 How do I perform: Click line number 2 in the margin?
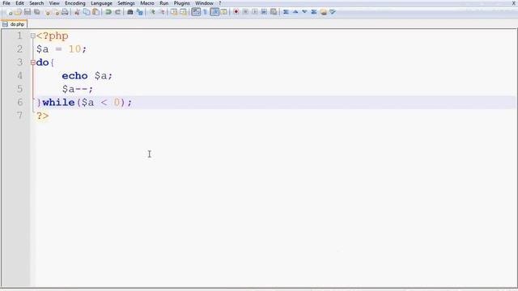coord(19,49)
